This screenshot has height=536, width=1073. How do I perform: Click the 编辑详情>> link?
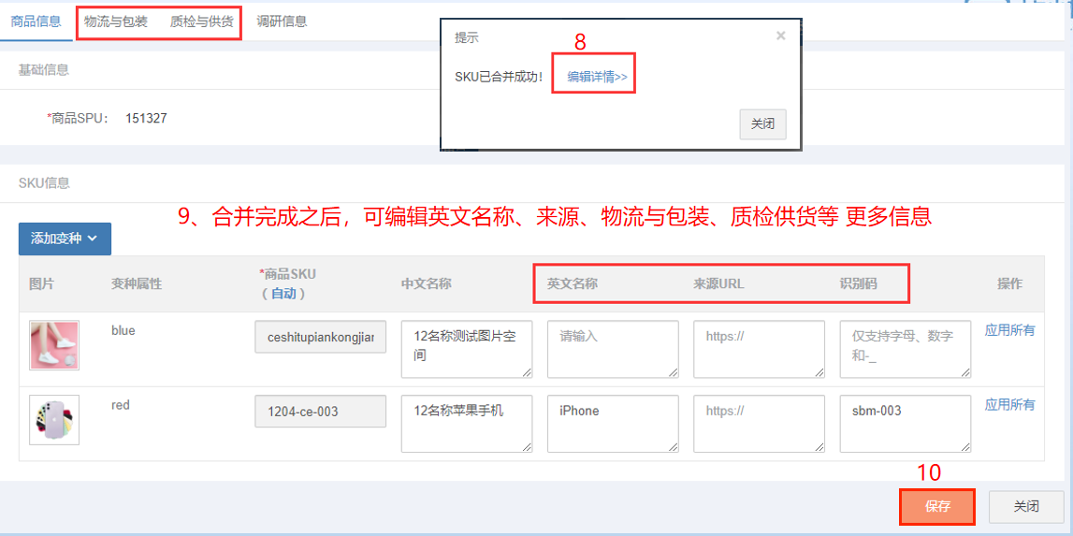598,78
